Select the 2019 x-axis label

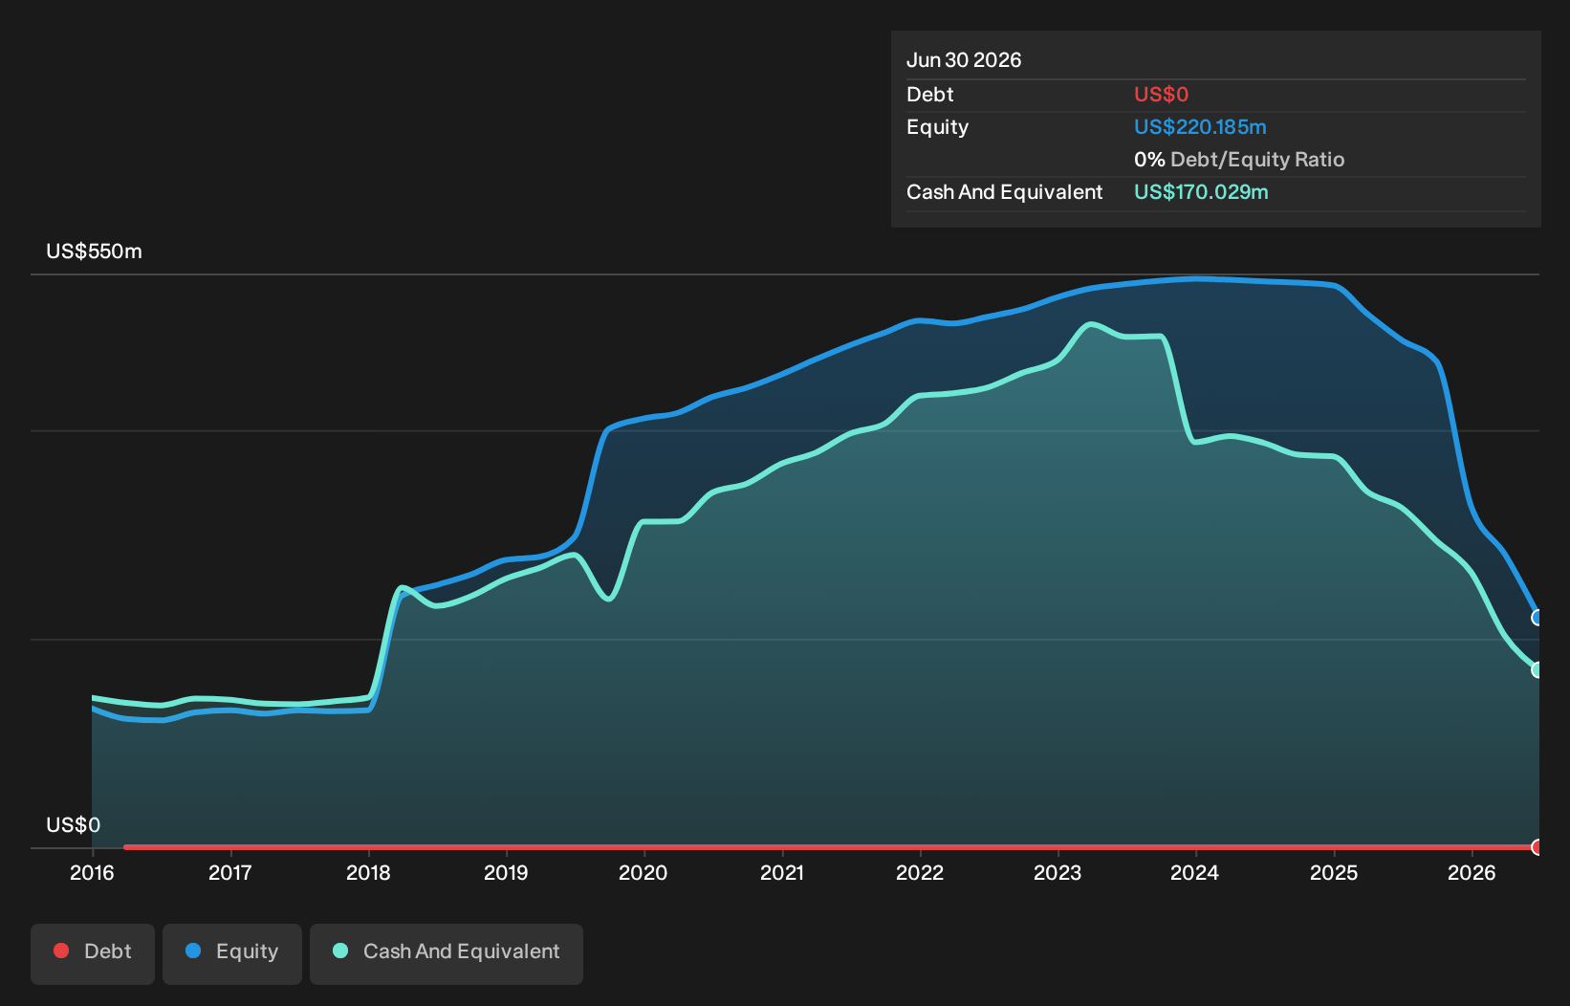coord(506,872)
